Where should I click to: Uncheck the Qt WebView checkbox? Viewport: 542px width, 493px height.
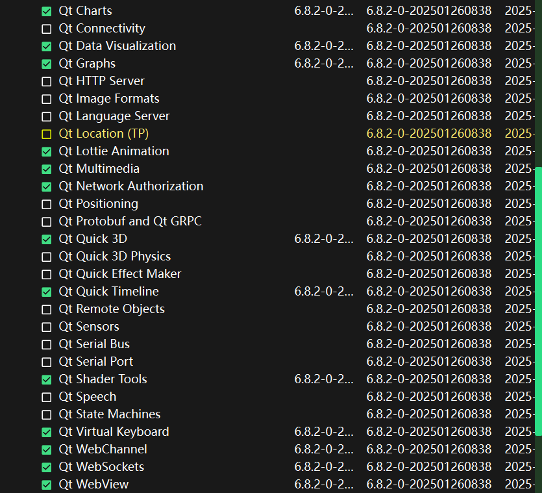[x=46, y=485]
